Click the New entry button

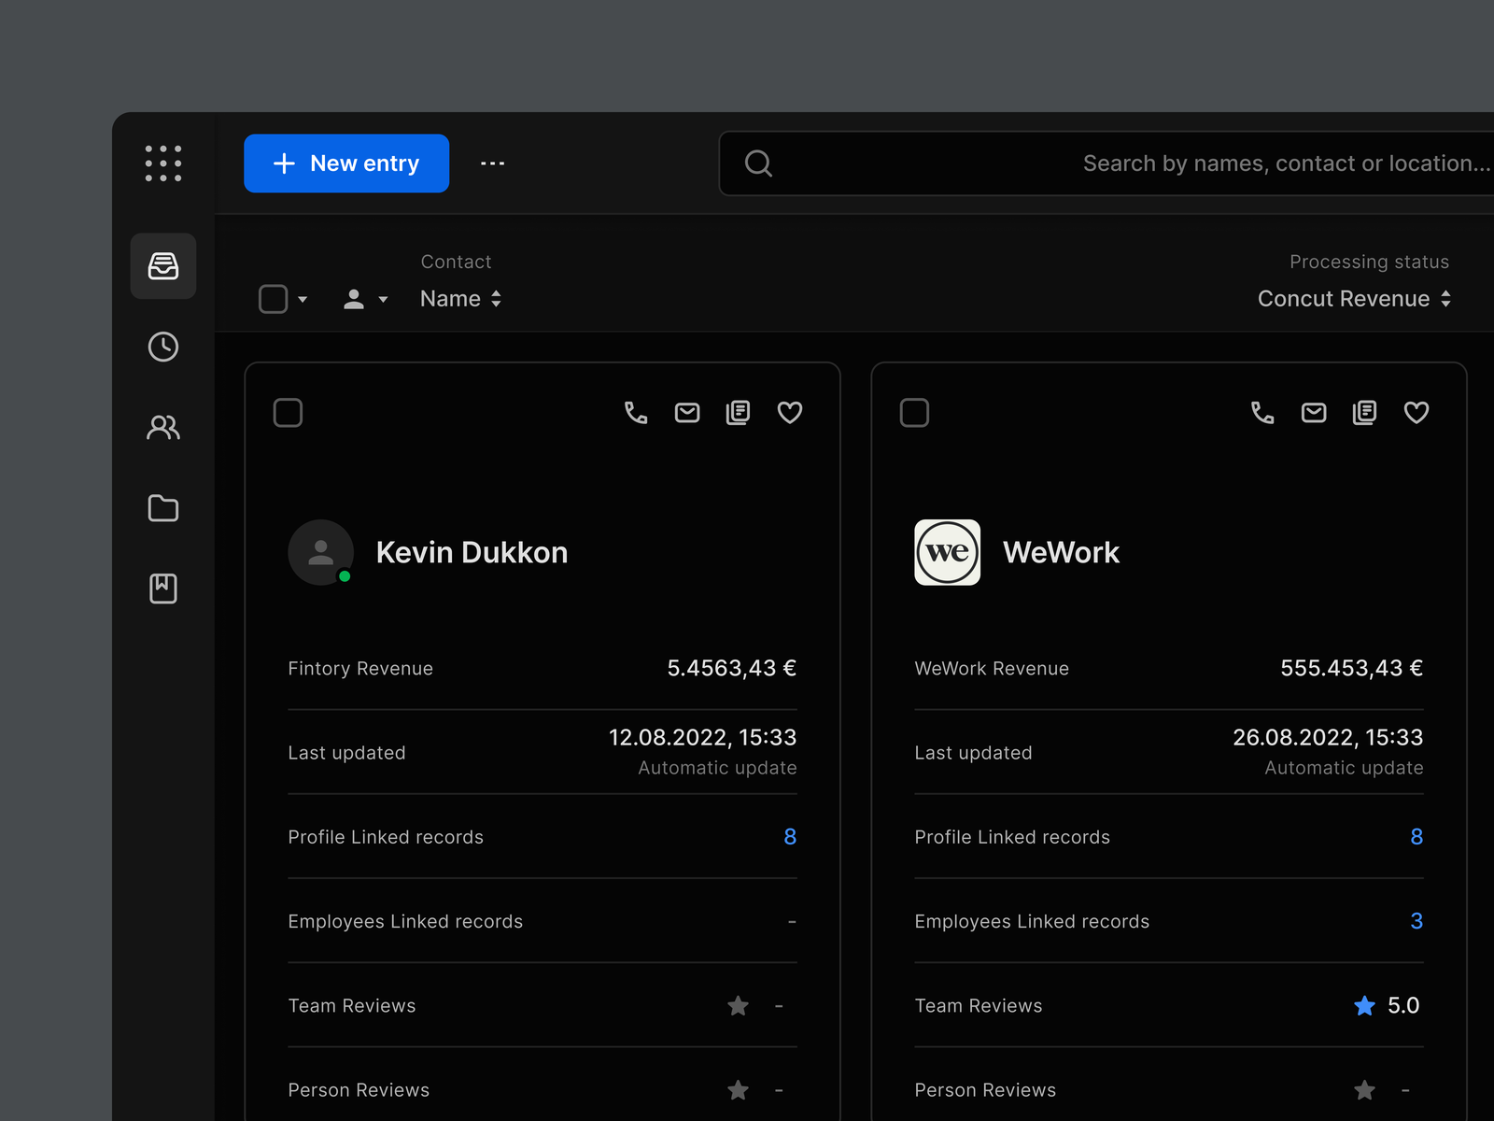point(346,163)
